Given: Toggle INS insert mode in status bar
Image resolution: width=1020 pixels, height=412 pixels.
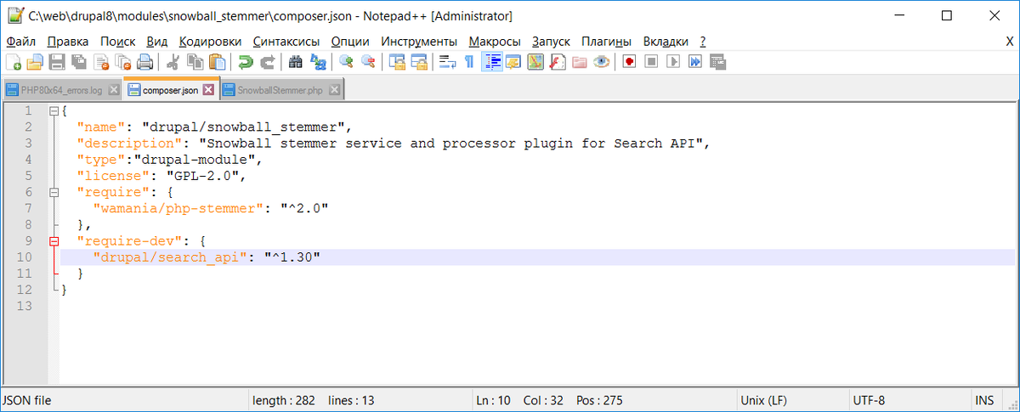Looking at the screenshot, I should tap(984, 400).
